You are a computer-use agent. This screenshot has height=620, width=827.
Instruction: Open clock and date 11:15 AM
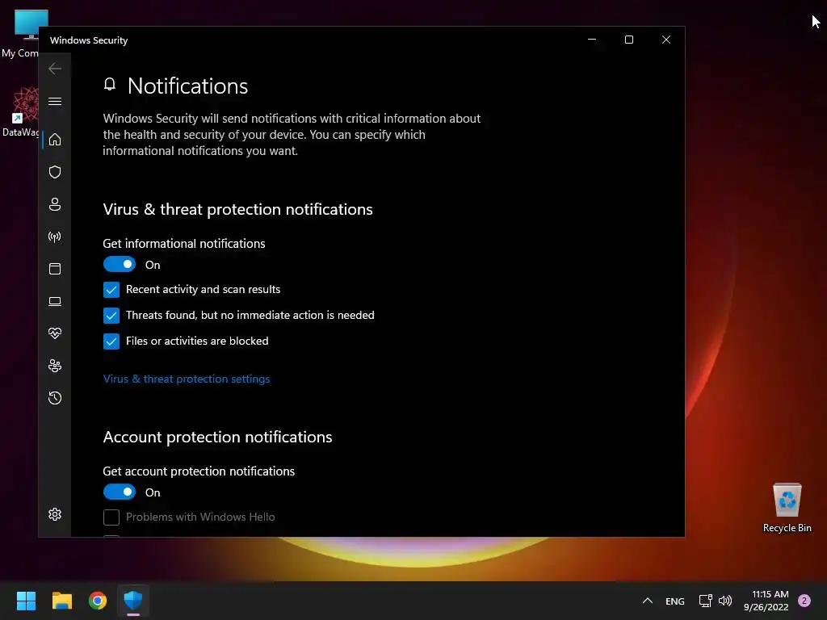[x=766, y=601]
